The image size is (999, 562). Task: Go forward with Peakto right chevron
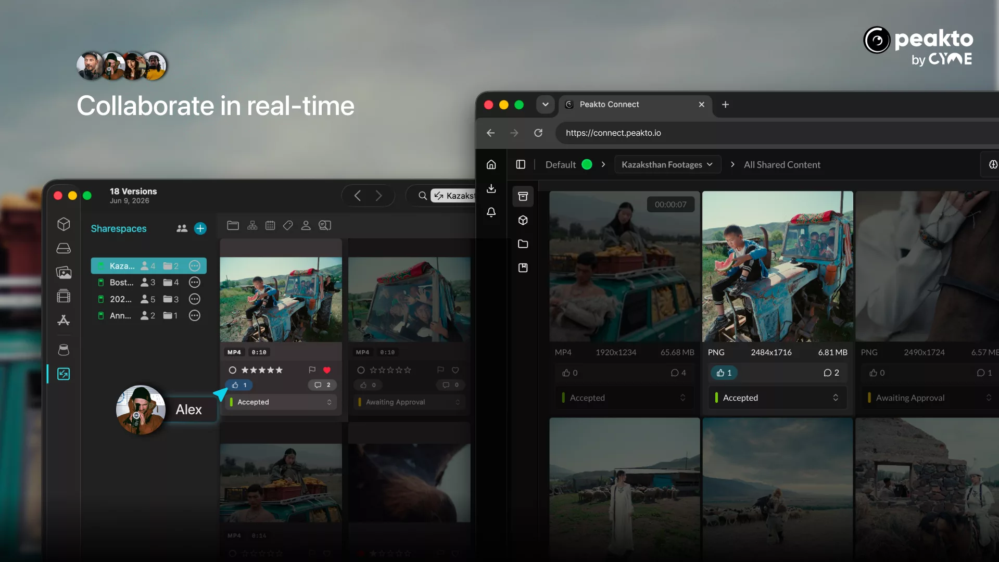pyautogui.click(x=378, y=196)
